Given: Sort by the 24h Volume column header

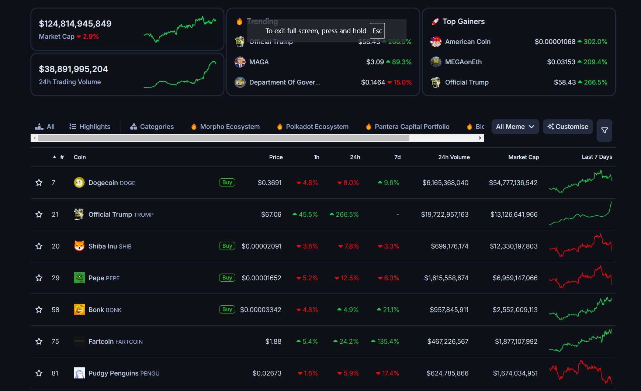Looking at the screenshot, I should (x=454, y=157).
